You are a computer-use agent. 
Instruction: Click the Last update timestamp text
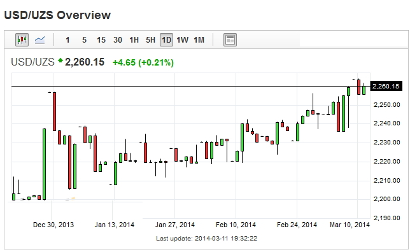tap(206, 239)
